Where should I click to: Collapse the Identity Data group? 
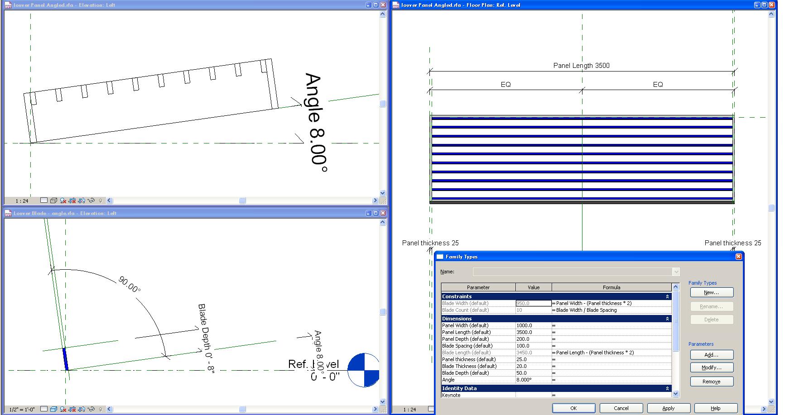tap(667, 389)
